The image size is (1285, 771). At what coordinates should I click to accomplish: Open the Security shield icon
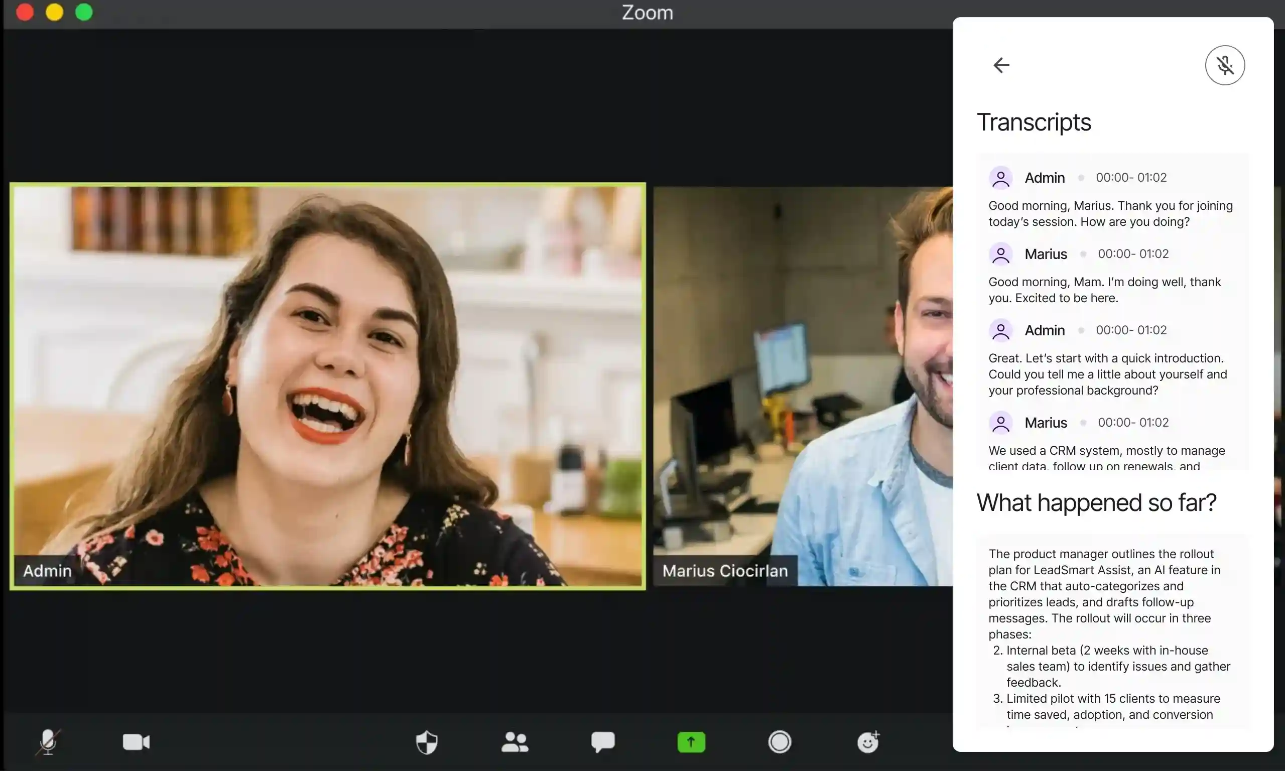427,742
